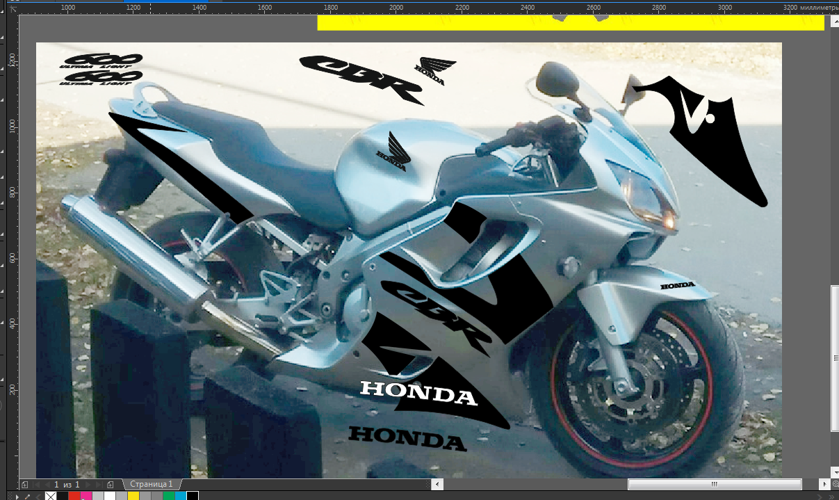The image size is (839, 500).
Task: Select the Страница 1 page tab
Action: (x=151, y=484)
